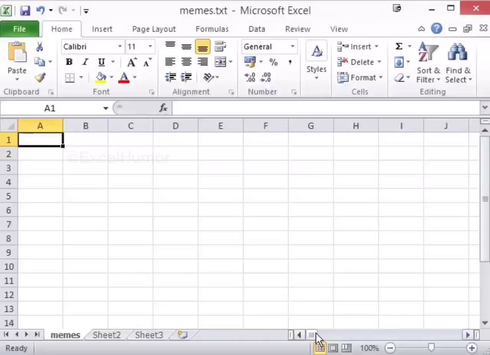Open the Font dialog launcher
Screen dimensions: 490x355
click(151, 92)
